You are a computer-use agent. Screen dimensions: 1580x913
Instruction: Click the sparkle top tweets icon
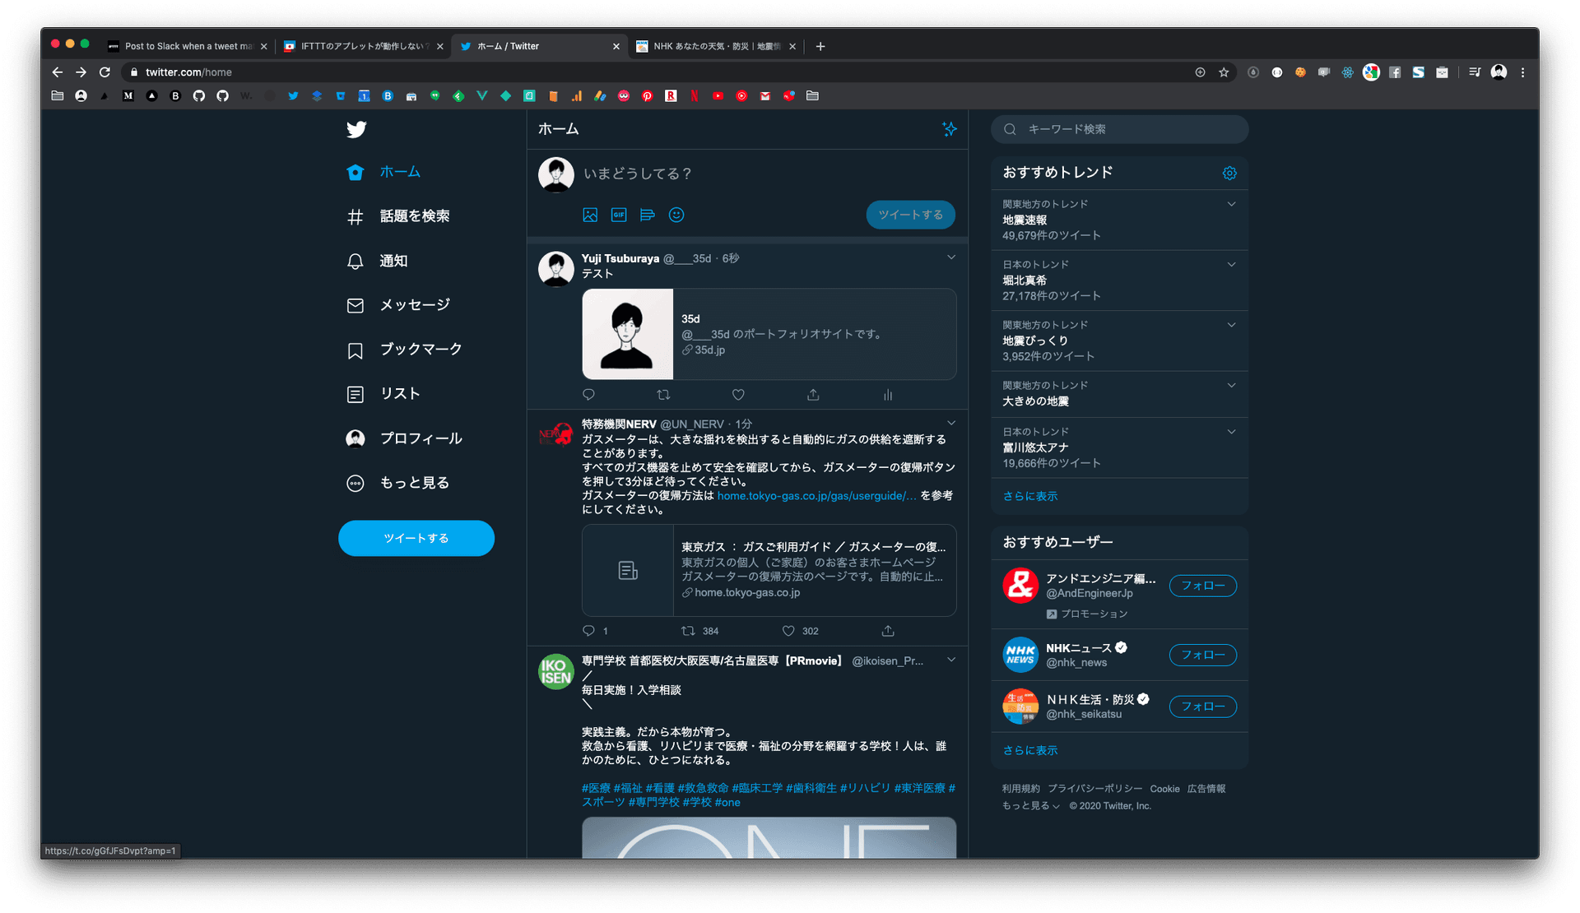pyautogui.click(x=950, y=129)
